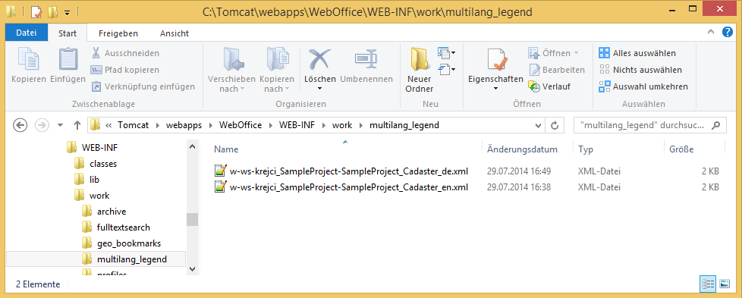Click the Löschen X icon

320,59
